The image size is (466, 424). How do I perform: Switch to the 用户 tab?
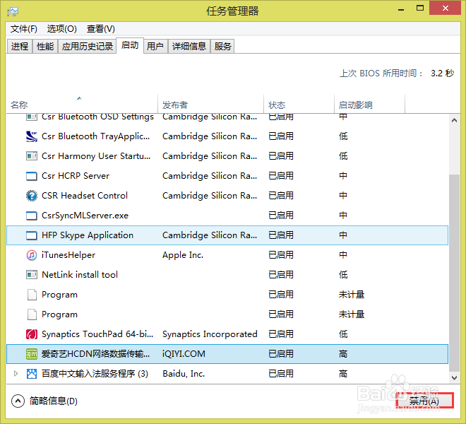point(155,47)
